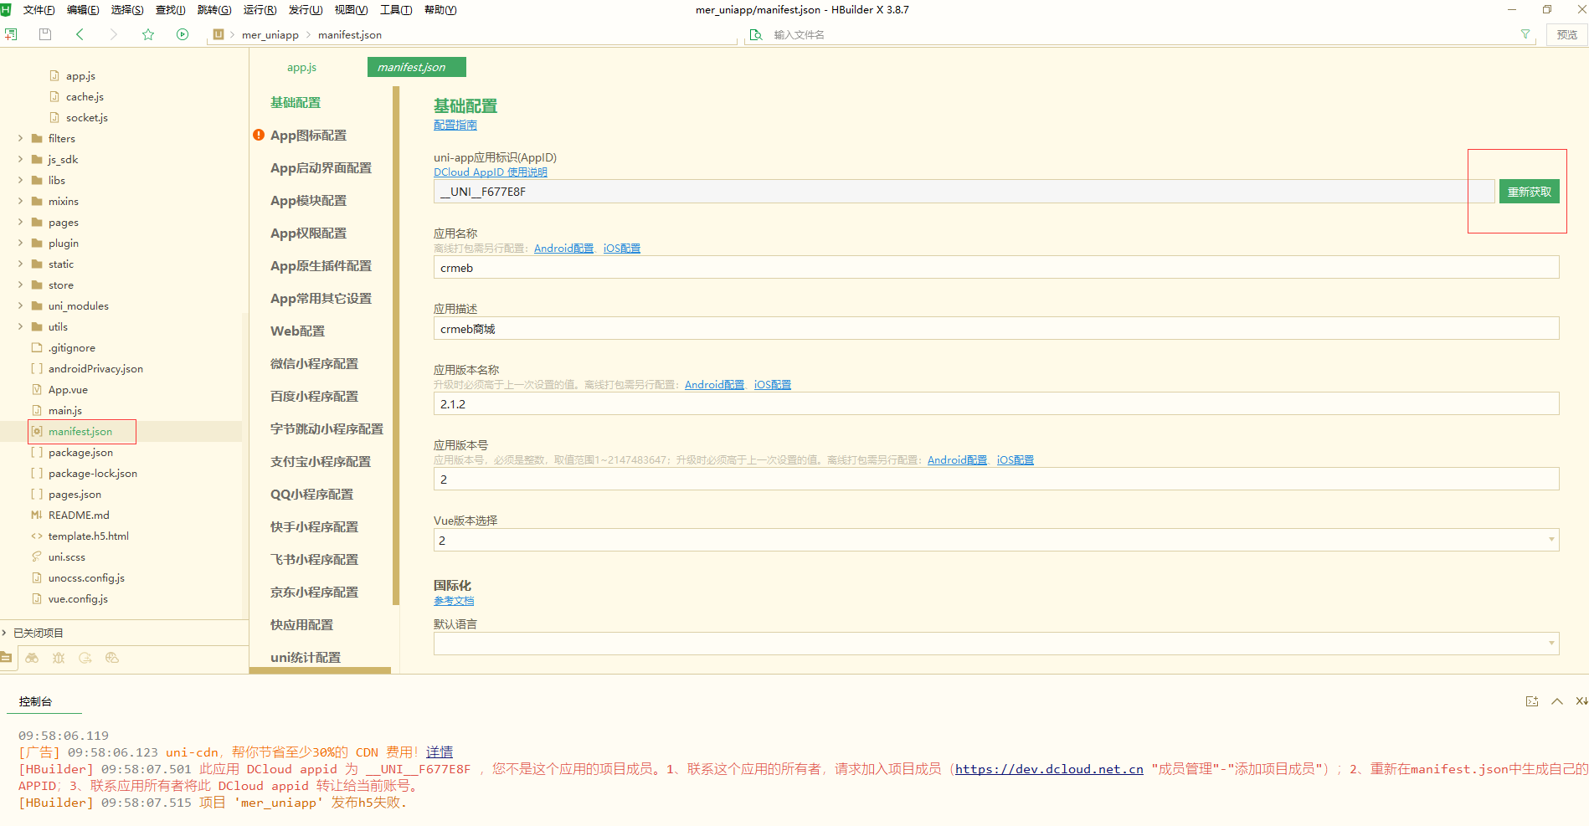Open the bug debug panel icon

59,658
